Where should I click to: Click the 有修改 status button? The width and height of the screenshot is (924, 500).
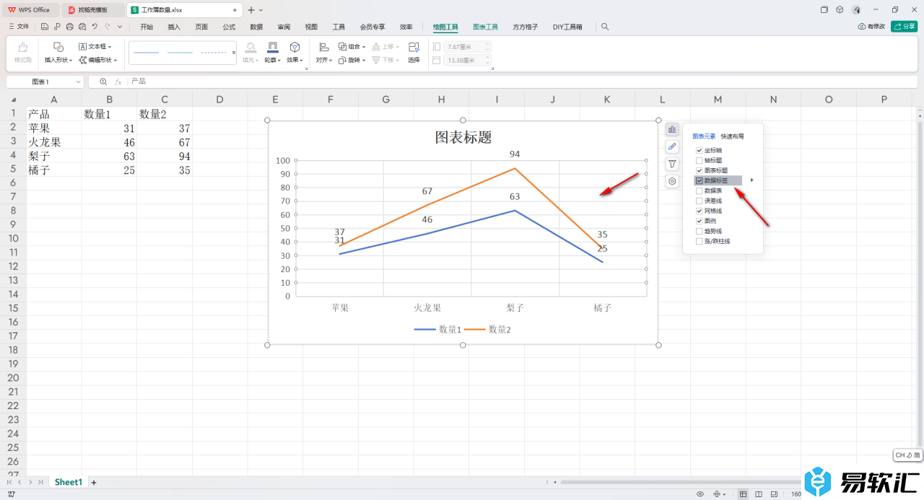click(871, 26)
